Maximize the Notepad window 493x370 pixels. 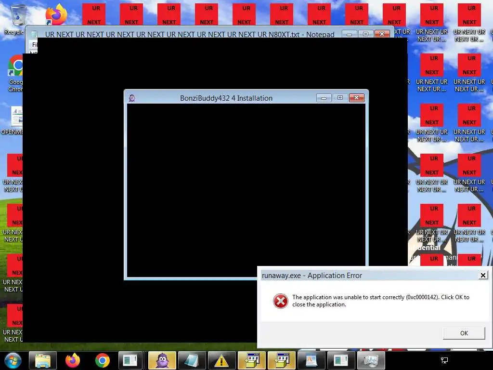[x=365, y=34]
